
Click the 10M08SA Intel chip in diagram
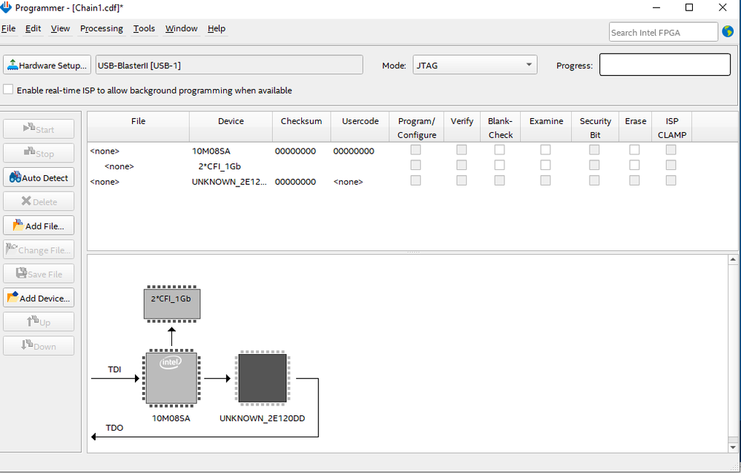[x=171, y=379]
